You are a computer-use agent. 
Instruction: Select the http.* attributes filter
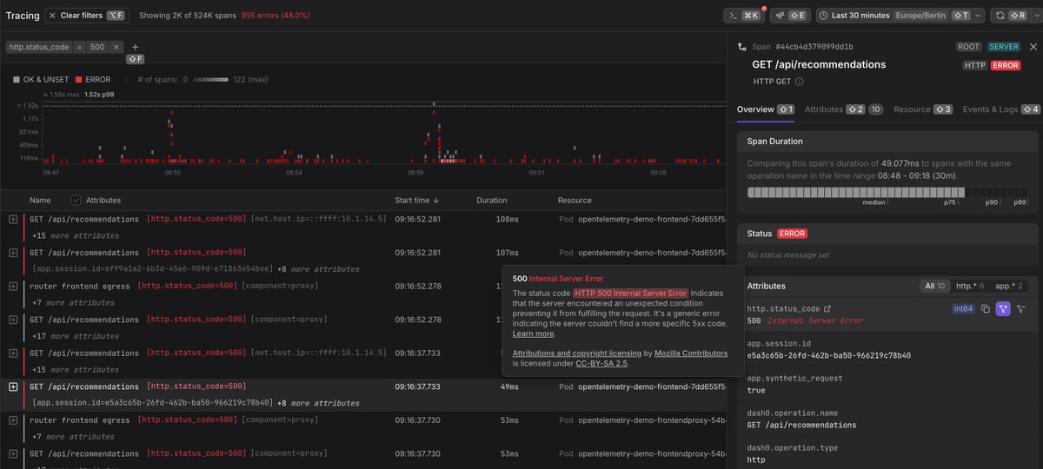click(970, 286)
